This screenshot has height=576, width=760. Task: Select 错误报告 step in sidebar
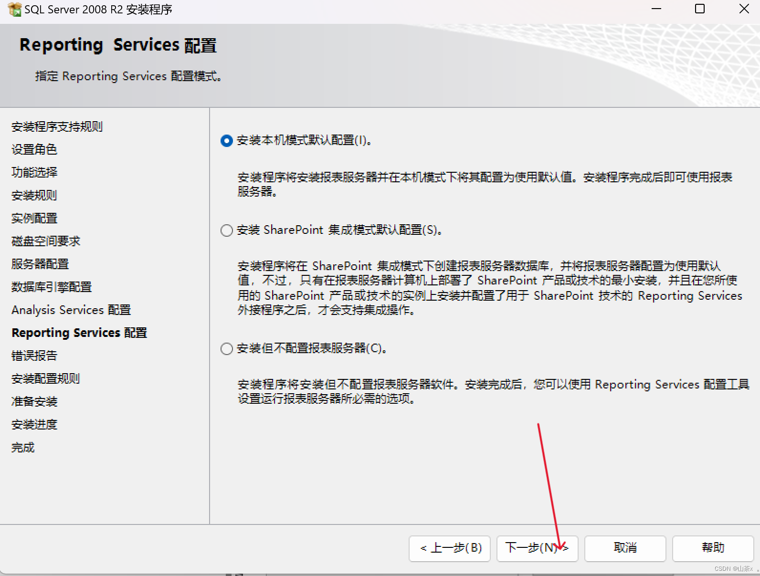click(x=34, y=356)
